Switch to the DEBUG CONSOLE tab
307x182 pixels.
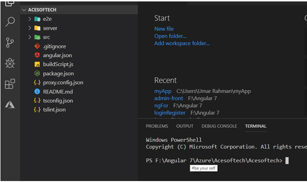point(219,126)
